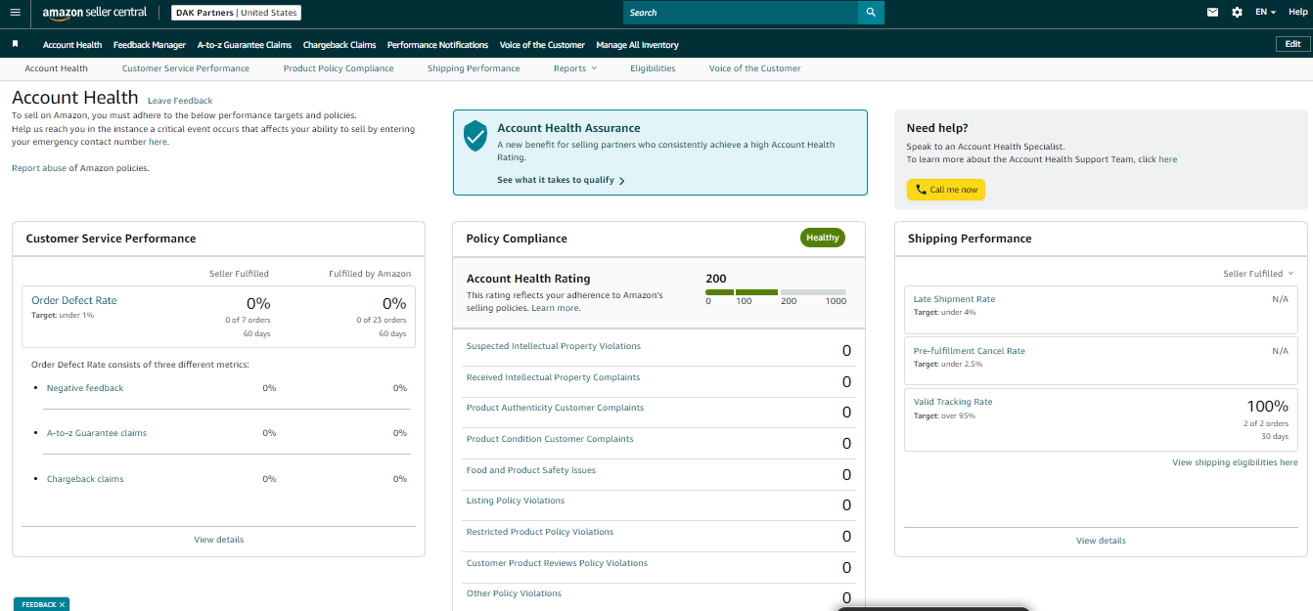
Task: Click the search magnifier button
Action: coord(871,13)
